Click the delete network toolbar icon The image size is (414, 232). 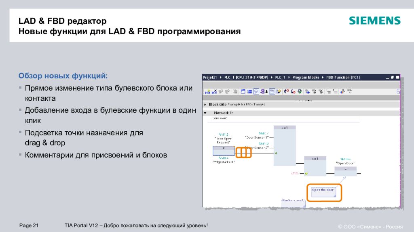214,92
